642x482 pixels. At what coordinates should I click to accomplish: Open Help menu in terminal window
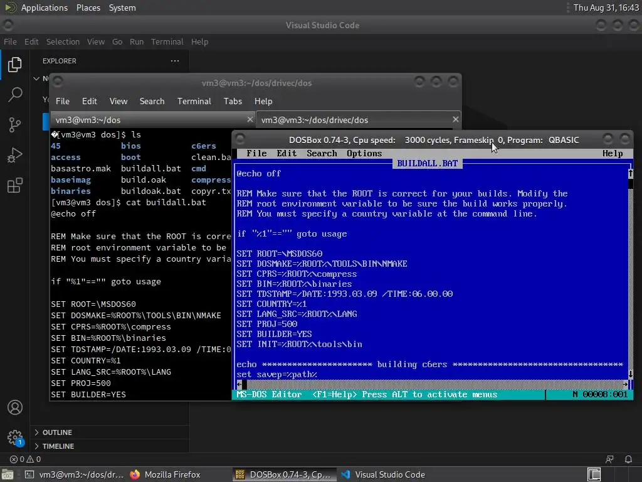(263, 101)
